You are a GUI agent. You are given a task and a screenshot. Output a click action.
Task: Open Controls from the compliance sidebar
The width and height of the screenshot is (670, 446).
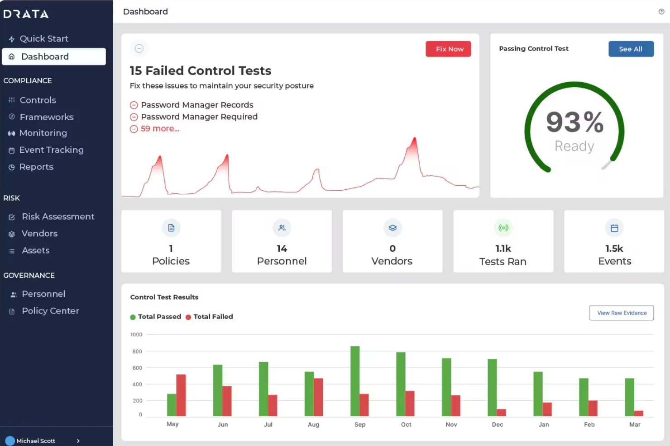[38, 100]
